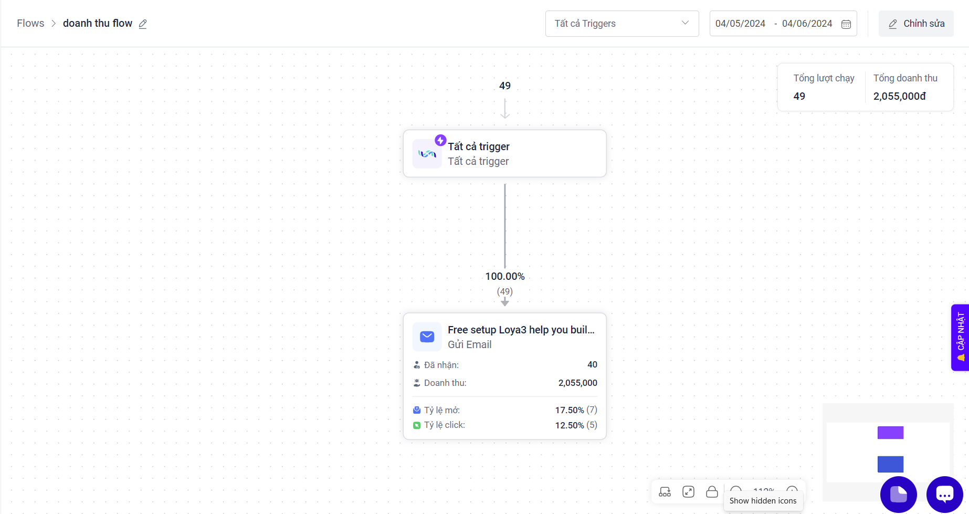Go back to Flows breadcrumb
This screenshot has width=969, height=514.
30,24
